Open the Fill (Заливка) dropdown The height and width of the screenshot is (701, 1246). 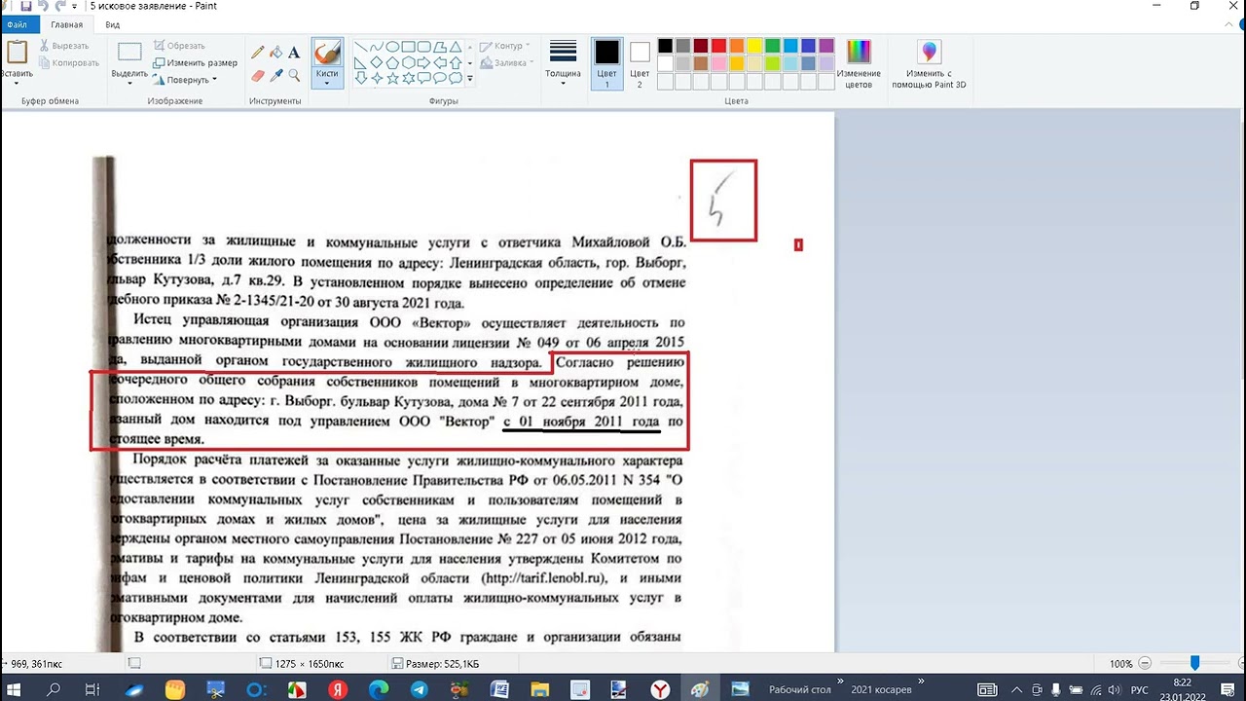[507, 62]
